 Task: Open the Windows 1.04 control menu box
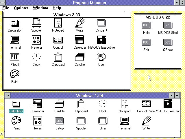pyautogui.click(x=8, y=95)
